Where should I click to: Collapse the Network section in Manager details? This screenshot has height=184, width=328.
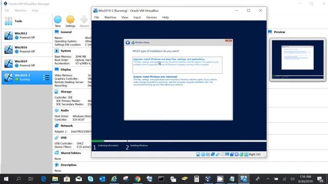[67, 126]
